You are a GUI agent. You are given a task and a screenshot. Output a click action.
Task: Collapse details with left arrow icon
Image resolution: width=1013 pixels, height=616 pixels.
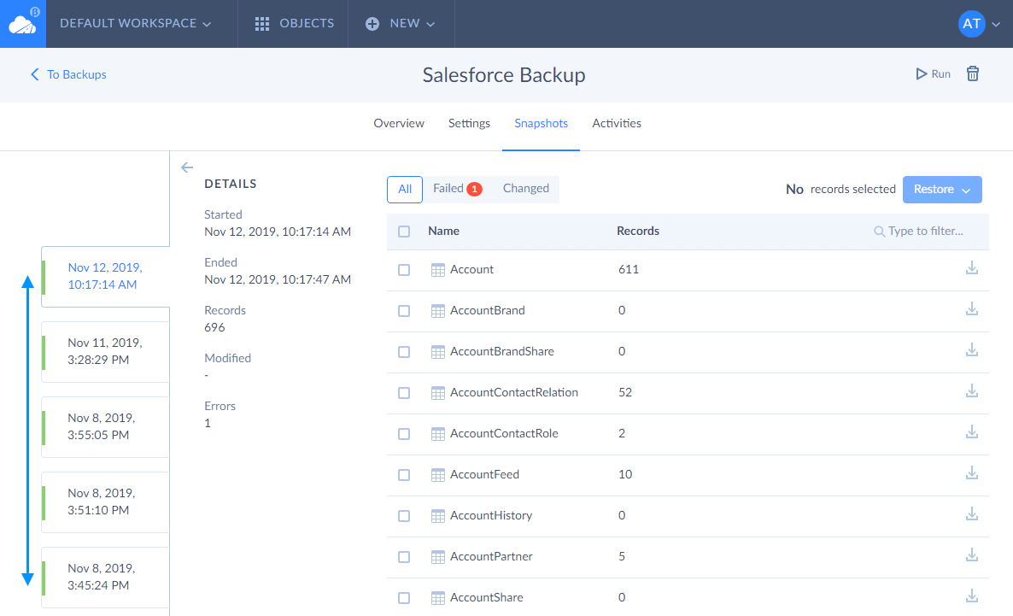187,167
